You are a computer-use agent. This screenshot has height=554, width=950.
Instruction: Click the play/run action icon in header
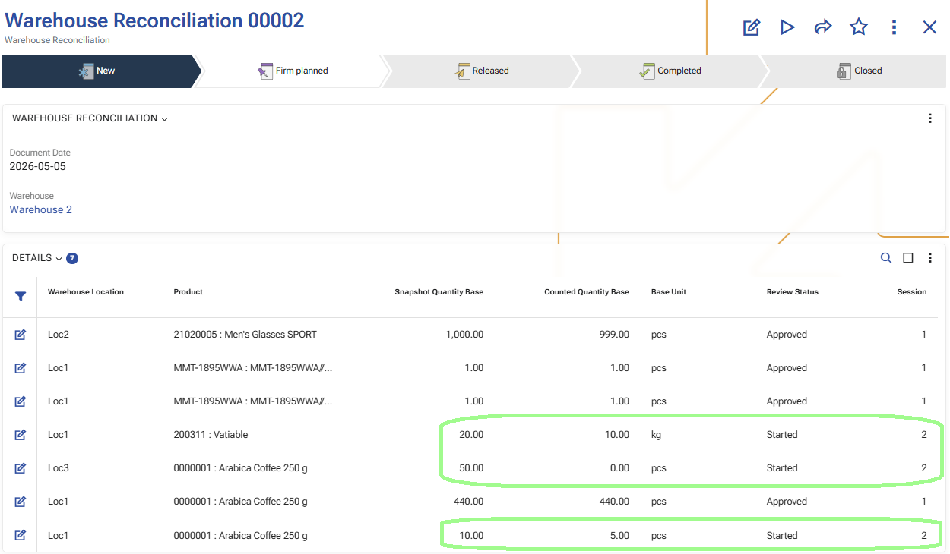click(787, 27)
